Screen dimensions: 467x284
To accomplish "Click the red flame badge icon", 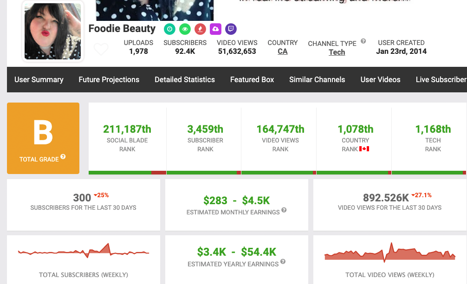I will 200,29.
